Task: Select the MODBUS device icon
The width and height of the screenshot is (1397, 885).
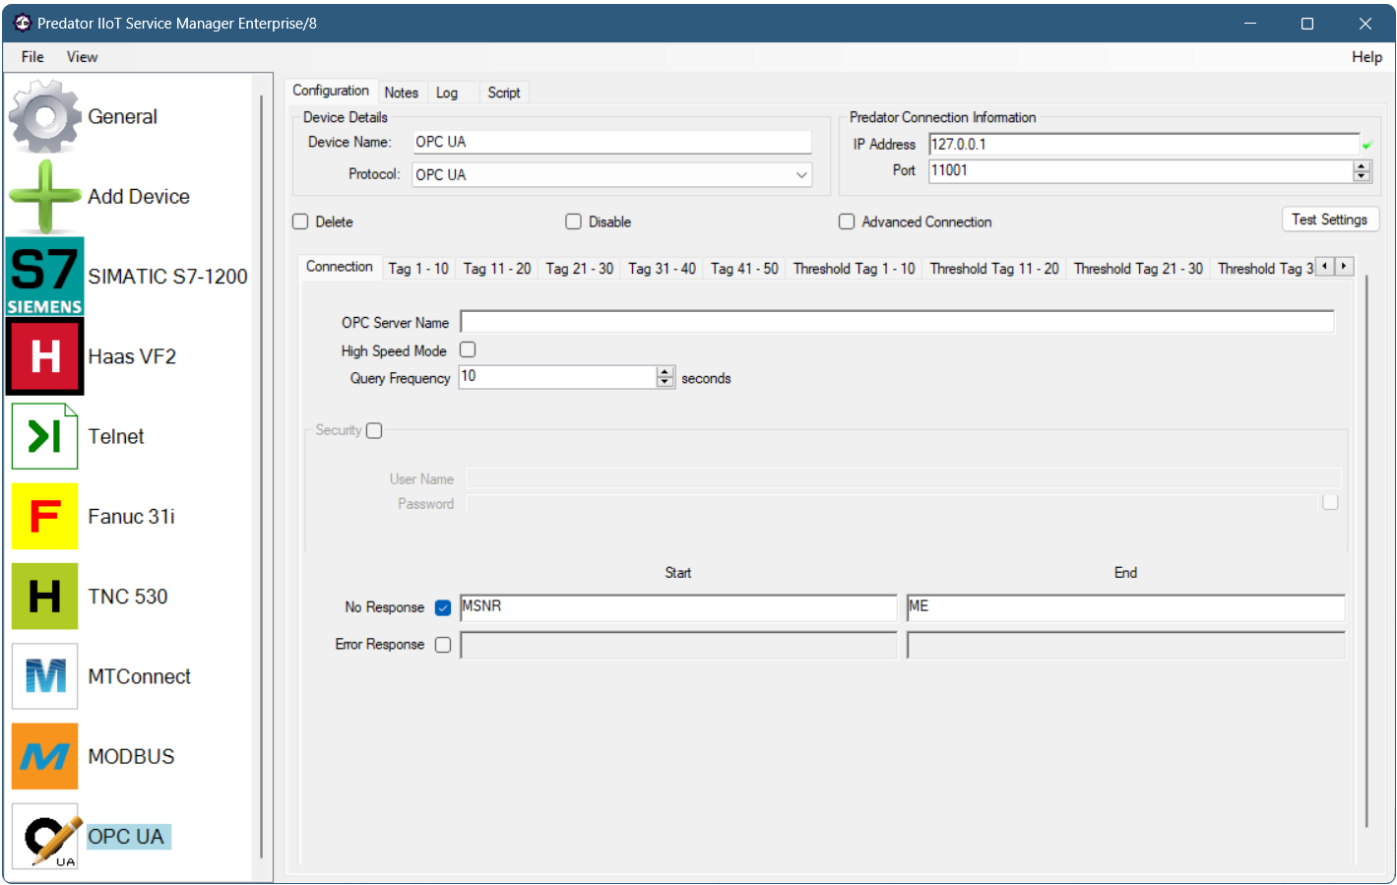Action: click(x=44, y=756)
